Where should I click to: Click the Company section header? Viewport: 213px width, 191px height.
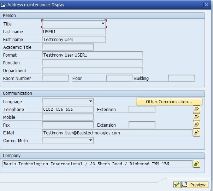[102, 156]
